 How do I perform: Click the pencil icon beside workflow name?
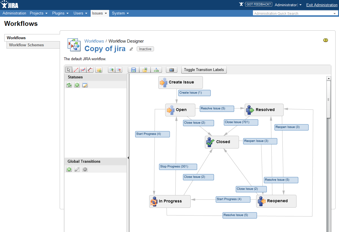(x=131, y=49)
